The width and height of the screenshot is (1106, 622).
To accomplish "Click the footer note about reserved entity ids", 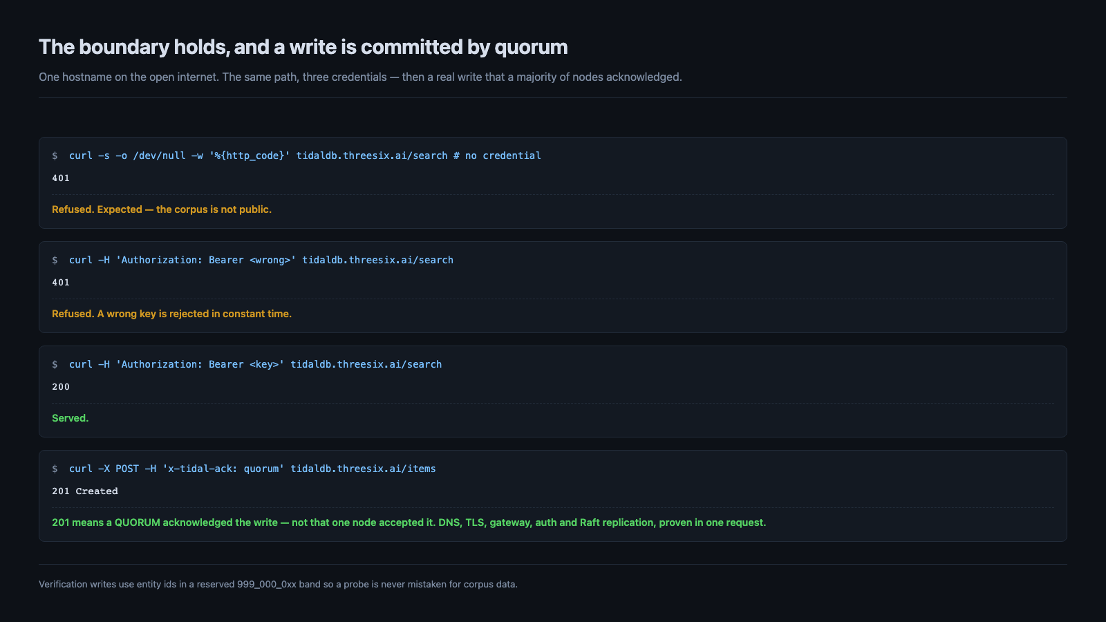I will pos(278,584).
